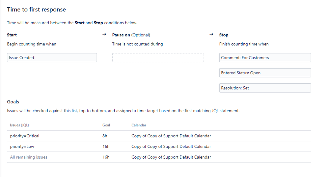
Task: Click the Time to first response heading
Action: 37,10
